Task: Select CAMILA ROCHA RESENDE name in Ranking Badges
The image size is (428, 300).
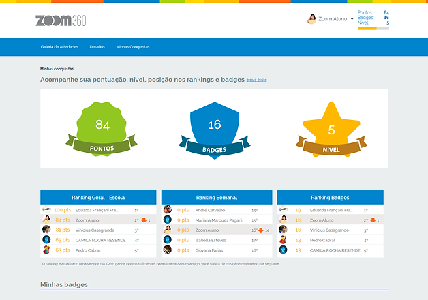Action: click(x=335, y=250)
